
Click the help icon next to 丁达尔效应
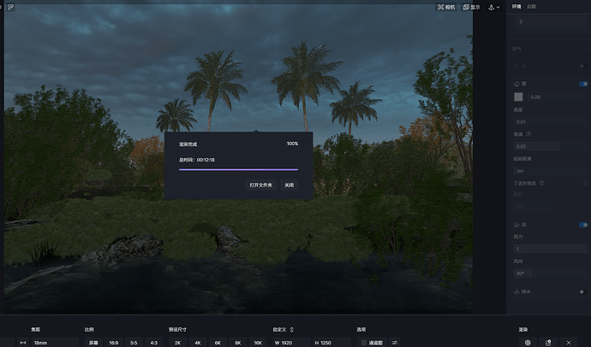point(541,183)
